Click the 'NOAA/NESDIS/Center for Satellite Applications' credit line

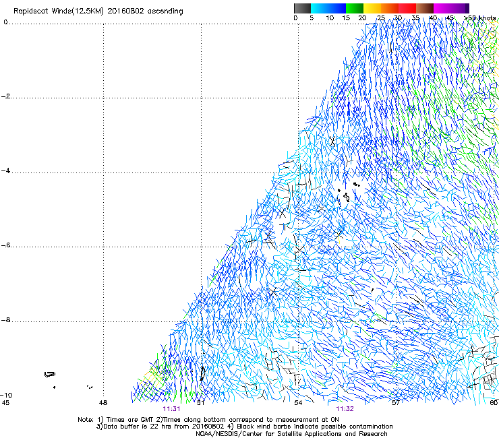tap(291, 434)
